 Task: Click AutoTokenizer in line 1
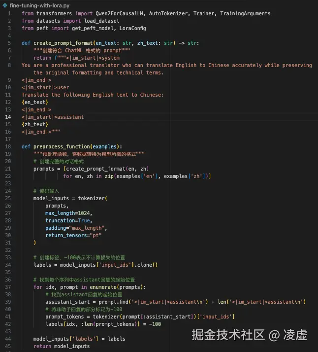coord(168,13)
